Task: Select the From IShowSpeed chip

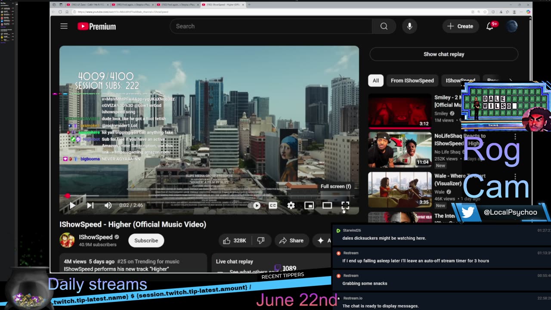Action: [412, 81]
